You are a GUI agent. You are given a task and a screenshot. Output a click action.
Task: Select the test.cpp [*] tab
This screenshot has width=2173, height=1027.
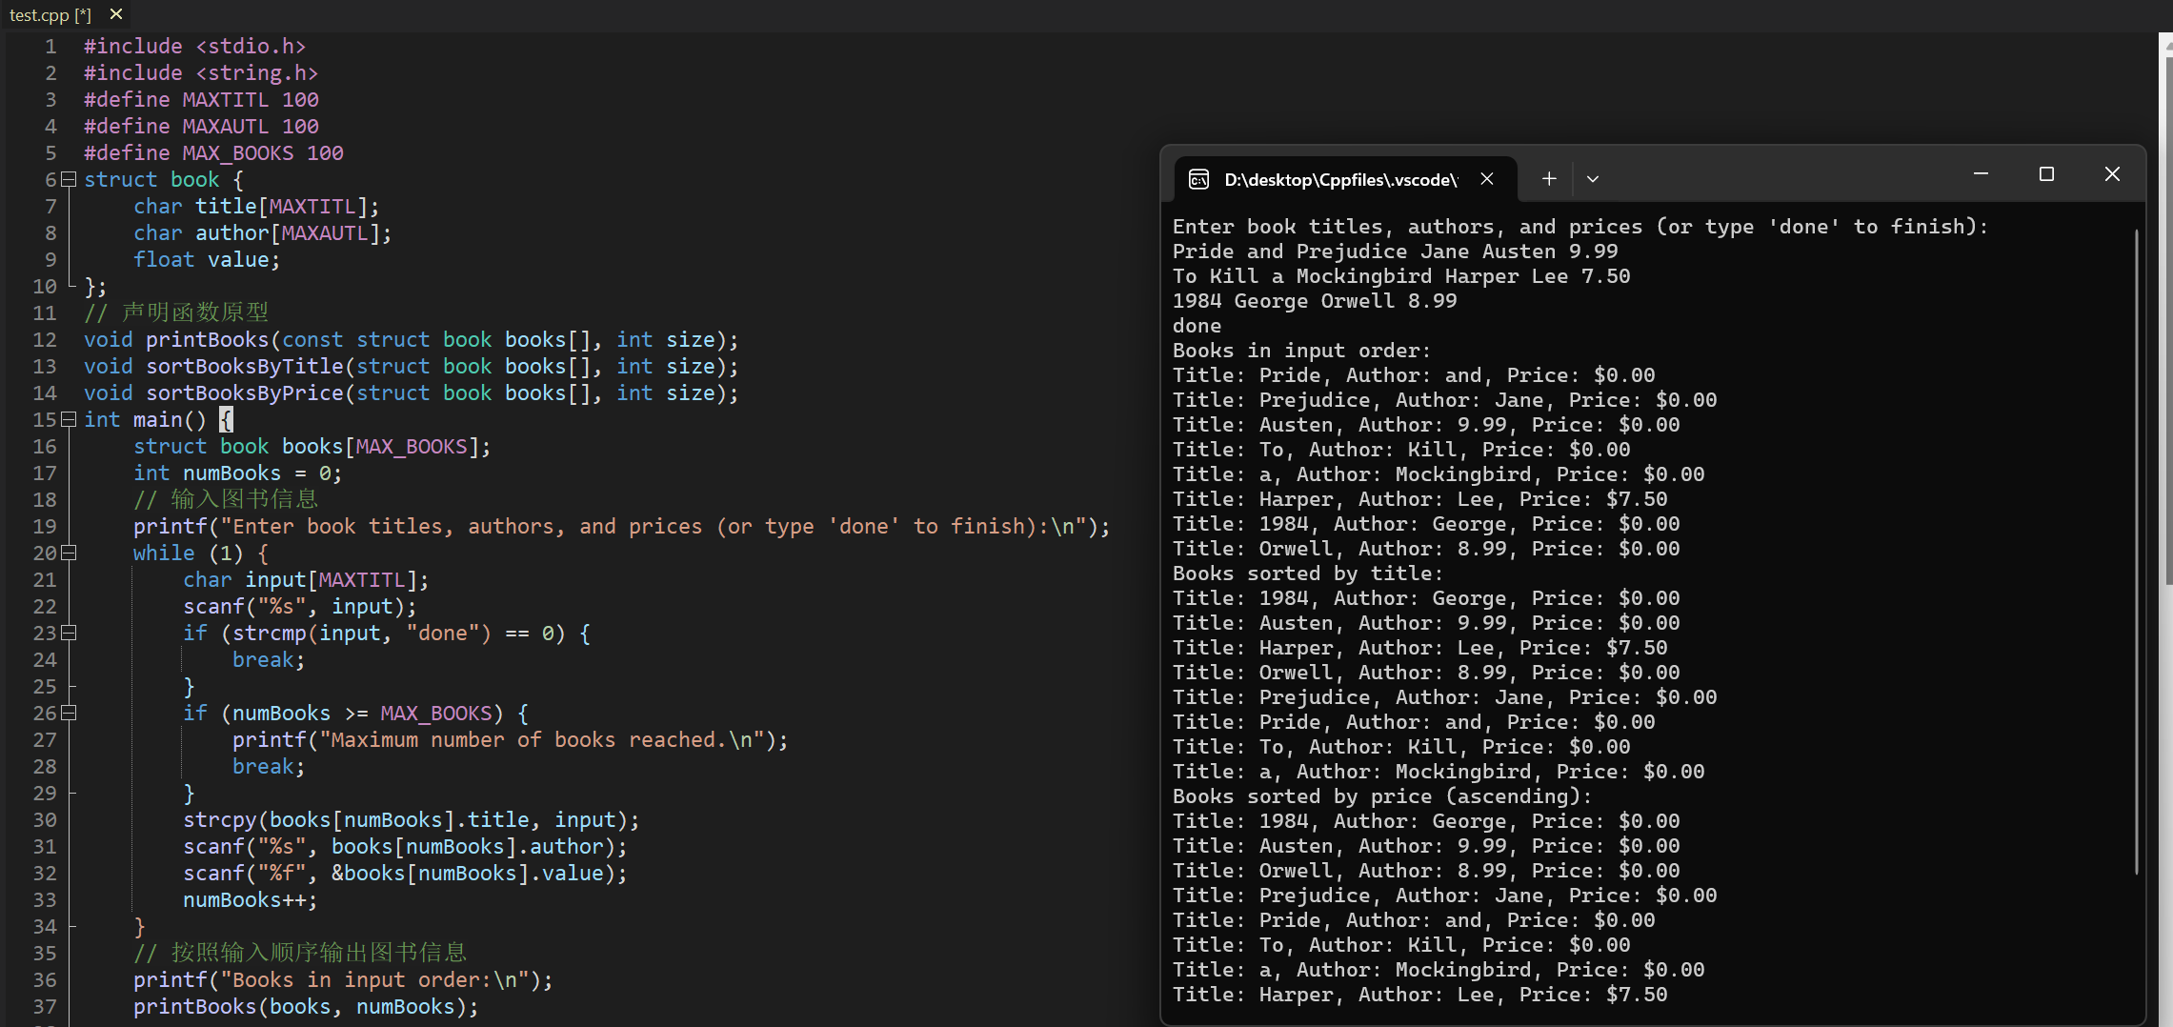(x=50, y=14)
